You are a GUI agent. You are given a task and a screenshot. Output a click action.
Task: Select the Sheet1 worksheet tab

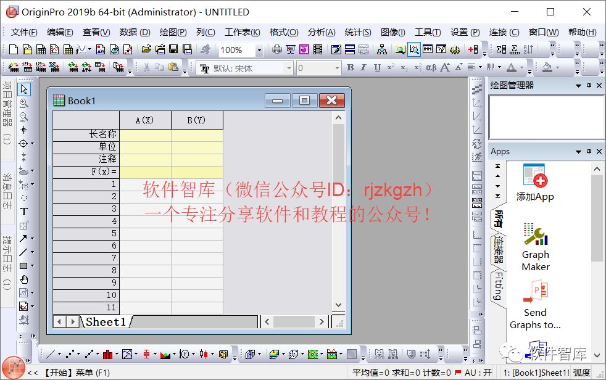(106, 321)
